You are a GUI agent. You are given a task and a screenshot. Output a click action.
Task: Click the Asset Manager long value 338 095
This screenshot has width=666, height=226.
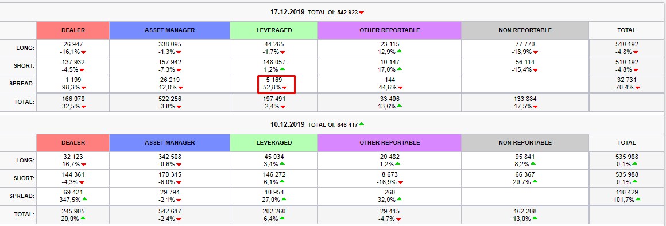point(169,45)
